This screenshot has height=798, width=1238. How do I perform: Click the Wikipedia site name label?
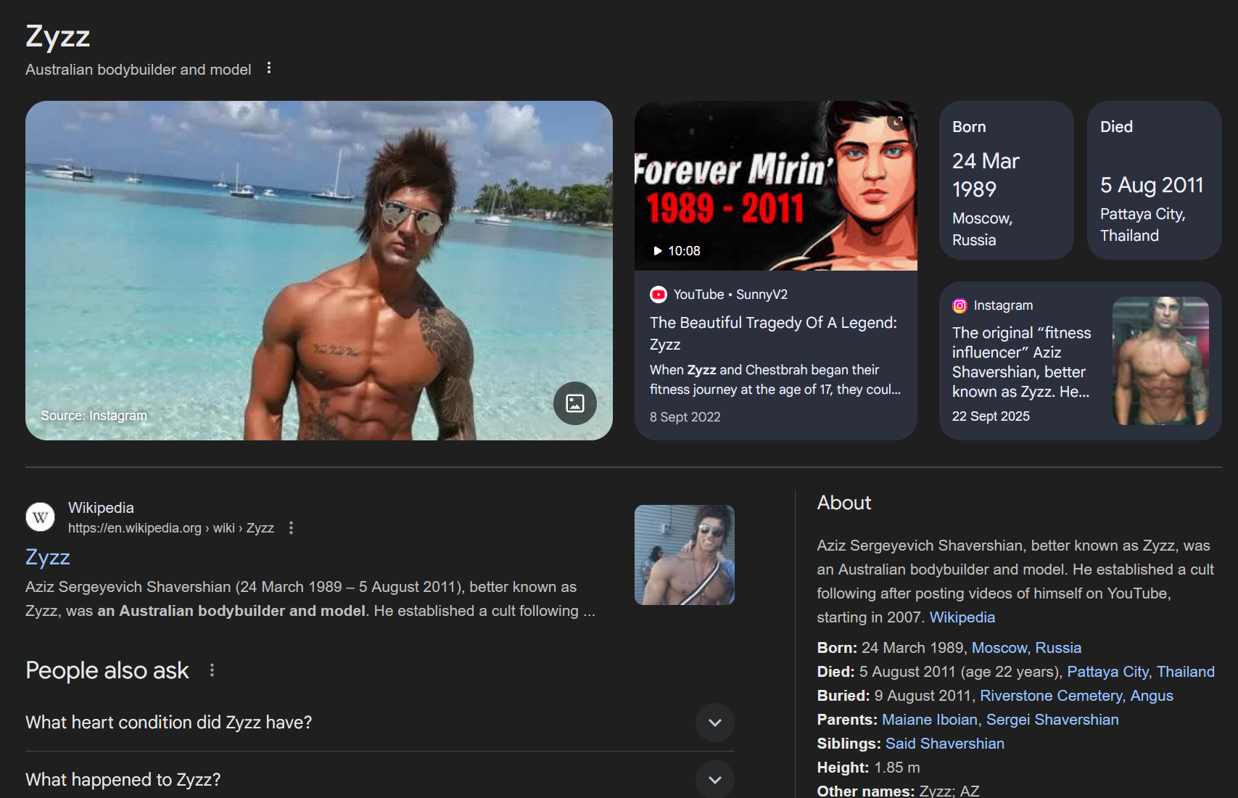pyautogui.click(x=101, y=508)
